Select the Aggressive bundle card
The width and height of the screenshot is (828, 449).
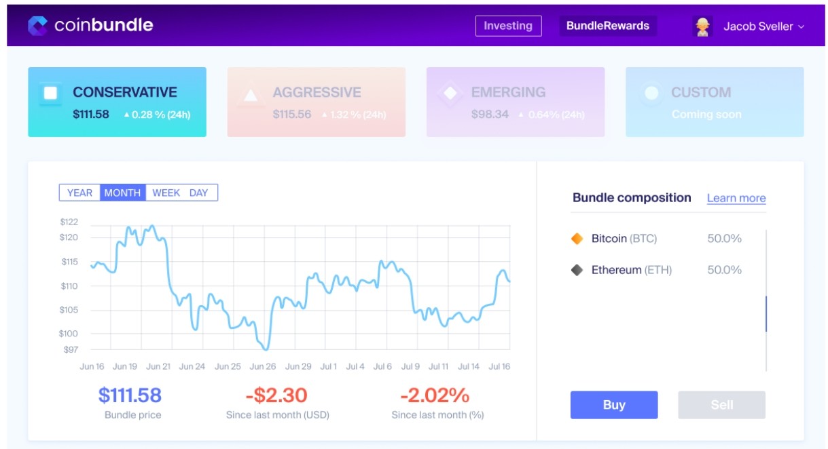click(x=316, y=102)
